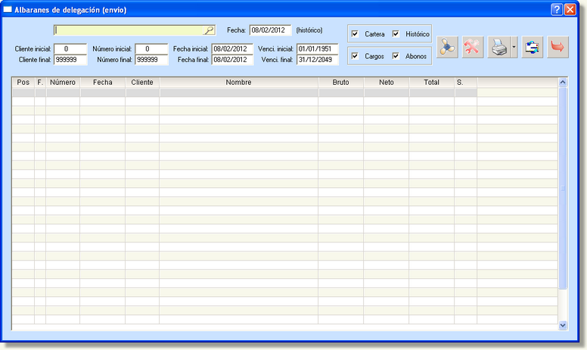The height and width of the screenshot is (350, 587).
Task: Click the F. column header
Action: pos(40,83)
